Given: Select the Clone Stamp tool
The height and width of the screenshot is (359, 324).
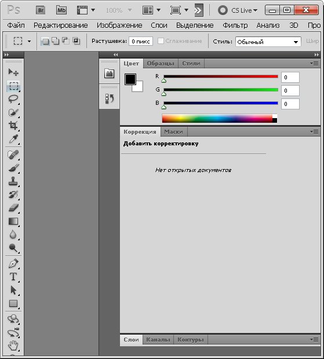Looking at the screenshot, I should pyautogui.click(x=13, y=181).
